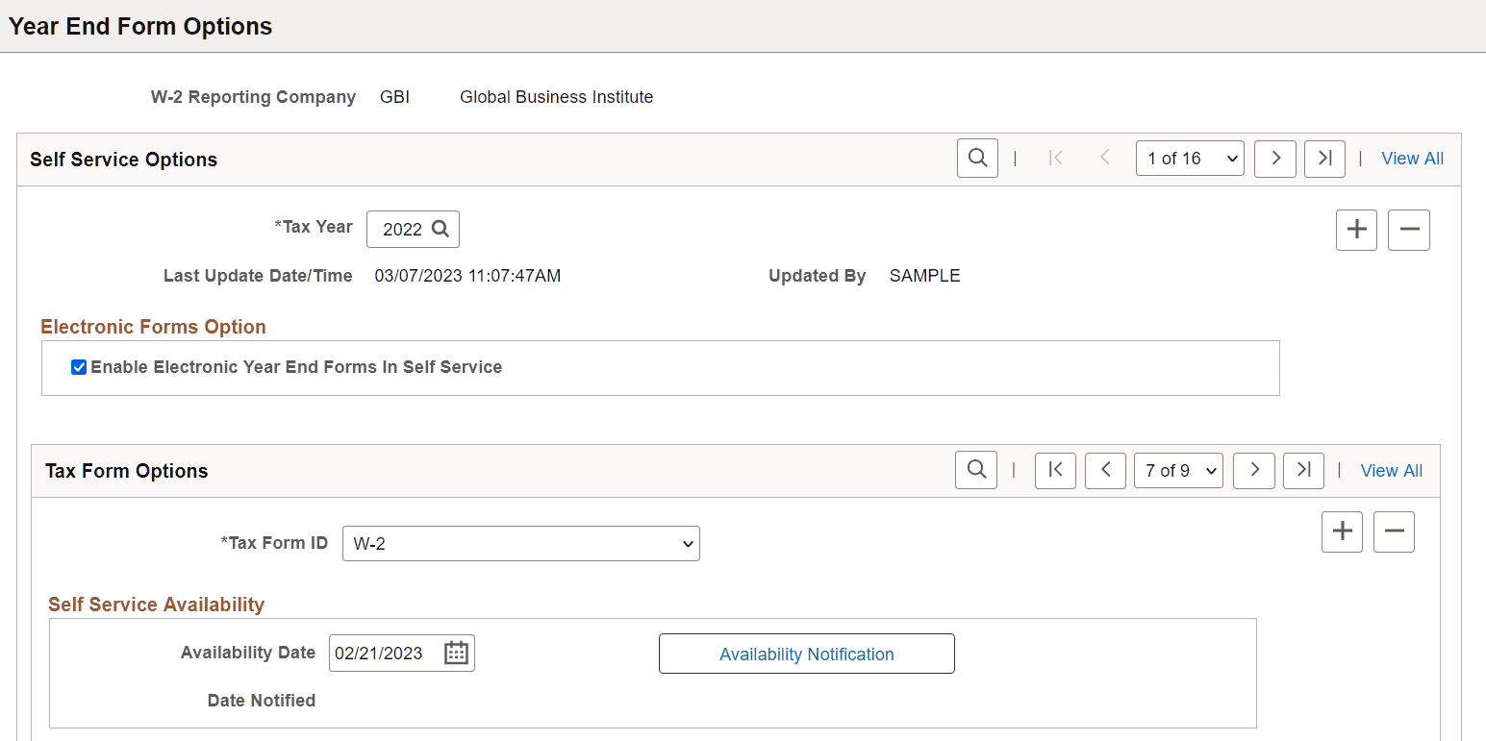Expand the Tax Form ID dropdown

click(x=520, y=544)
